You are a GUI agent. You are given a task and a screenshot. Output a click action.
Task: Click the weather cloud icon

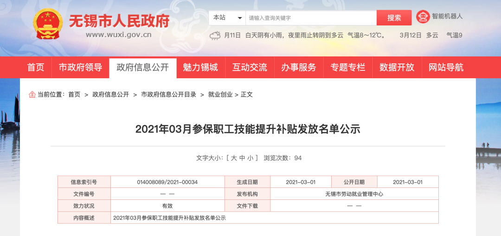tap(215, 35)
